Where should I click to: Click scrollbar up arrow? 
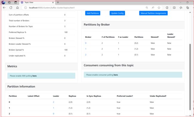[x=190, y=12]
